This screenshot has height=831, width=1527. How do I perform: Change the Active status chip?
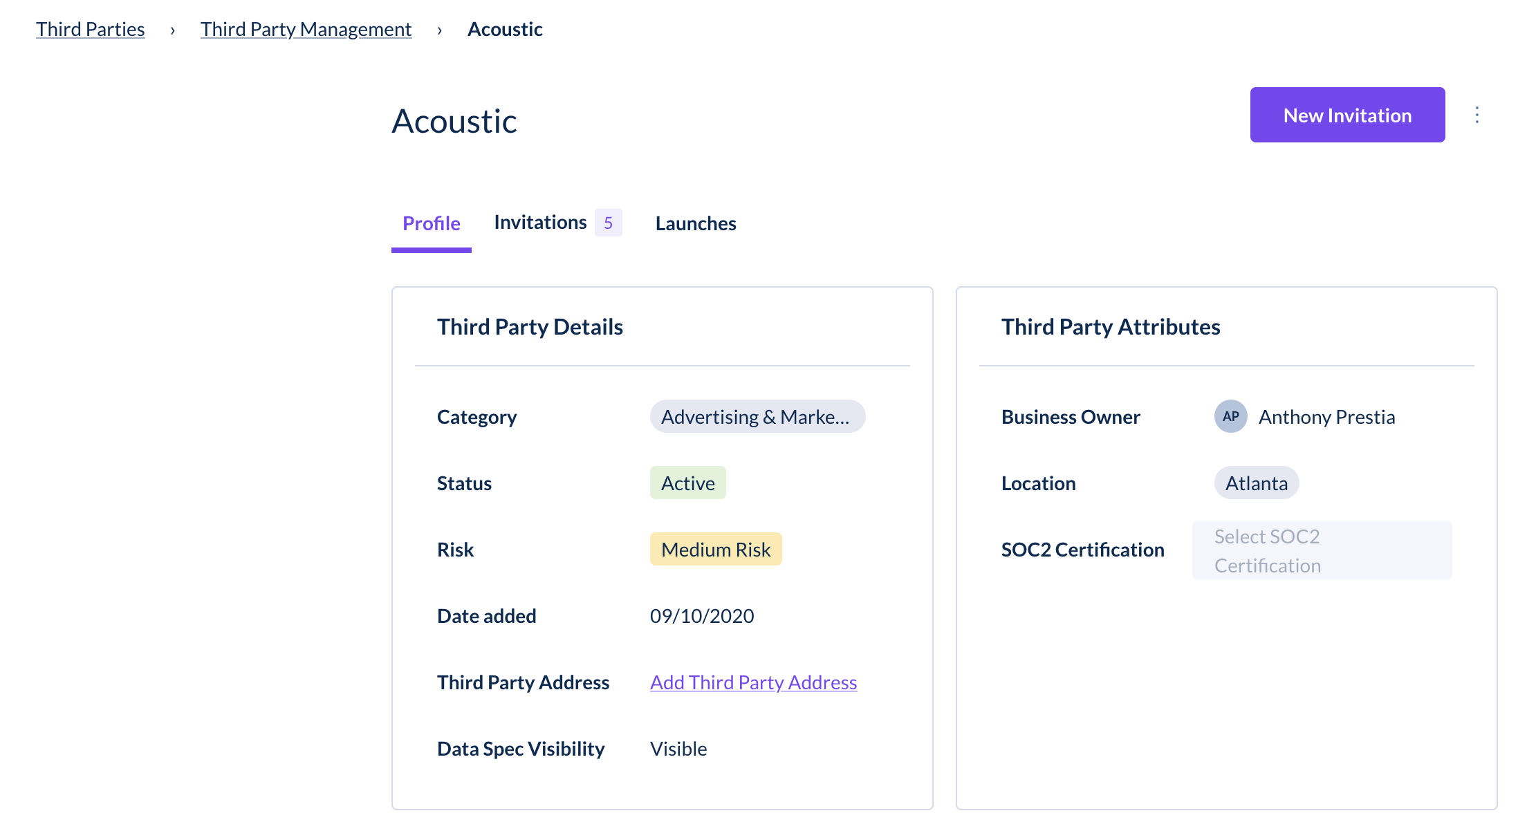pyautogui.click(x=687, y=483)
